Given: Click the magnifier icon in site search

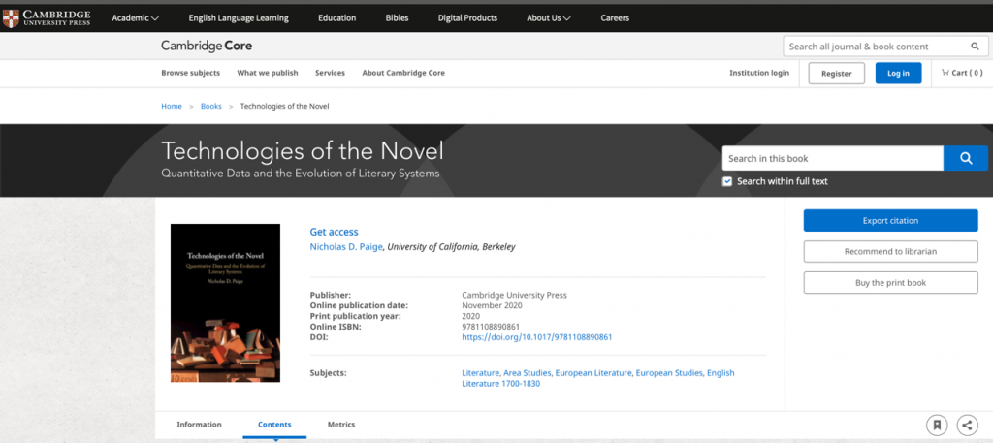Looking at the screenshot, I should click(975, 47).
